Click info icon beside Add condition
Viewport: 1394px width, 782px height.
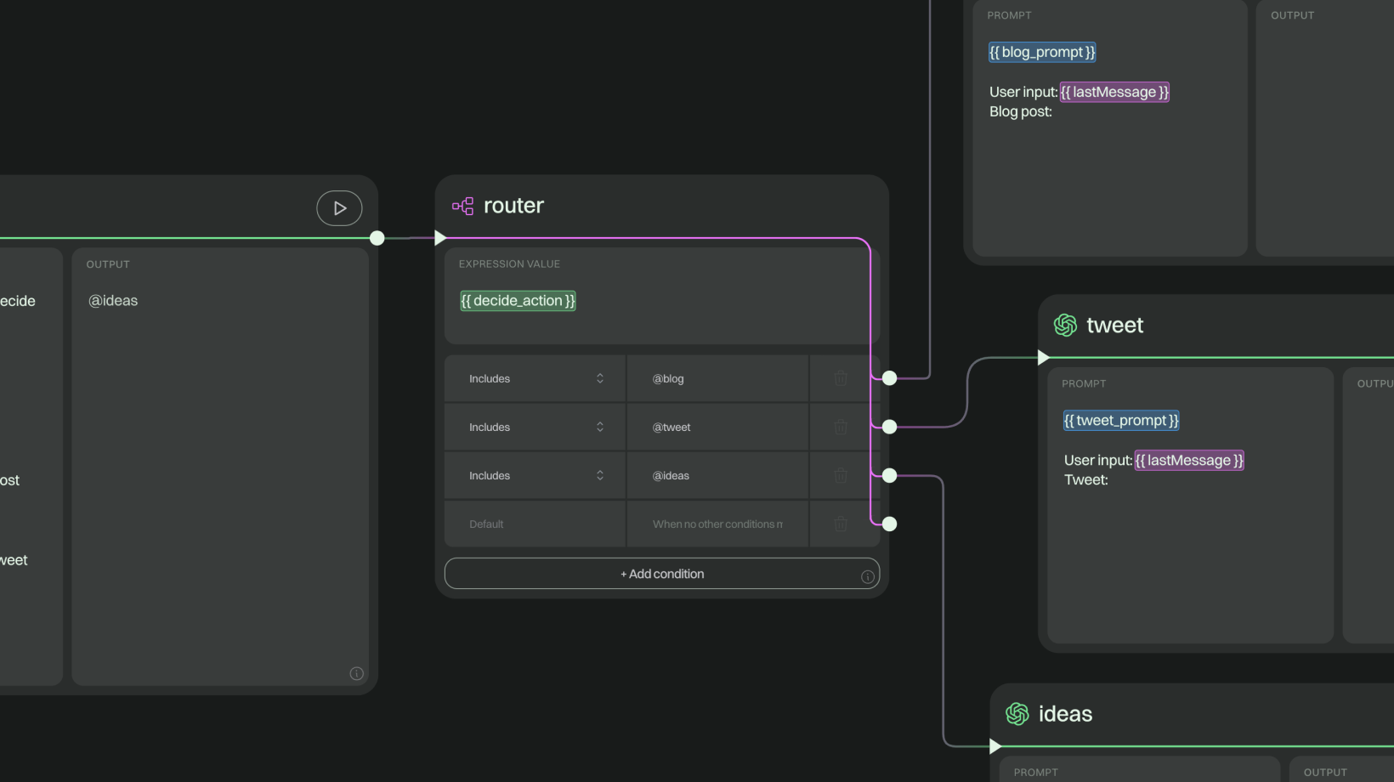tap(867, 577)
